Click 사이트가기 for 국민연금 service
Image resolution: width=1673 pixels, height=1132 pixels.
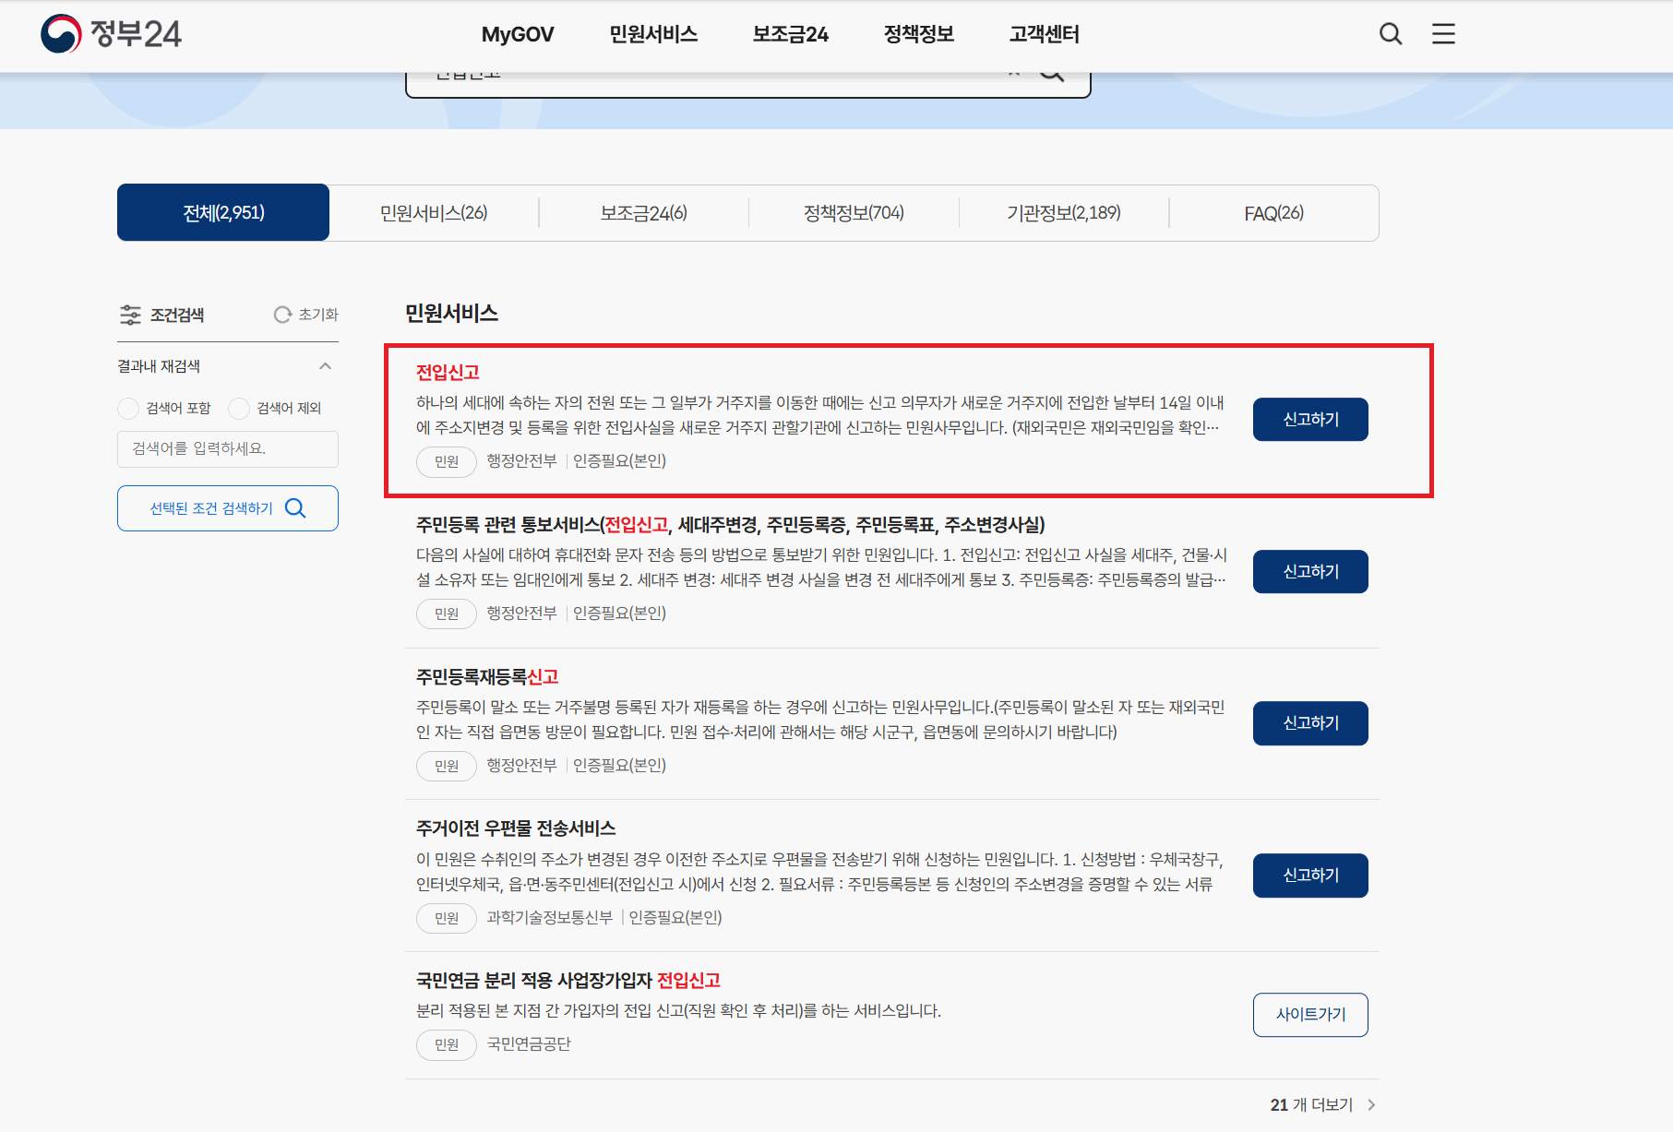coord(1309,1014)
